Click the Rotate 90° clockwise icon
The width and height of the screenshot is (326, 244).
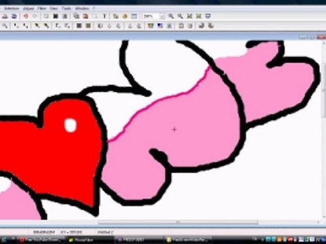point(211,26)
